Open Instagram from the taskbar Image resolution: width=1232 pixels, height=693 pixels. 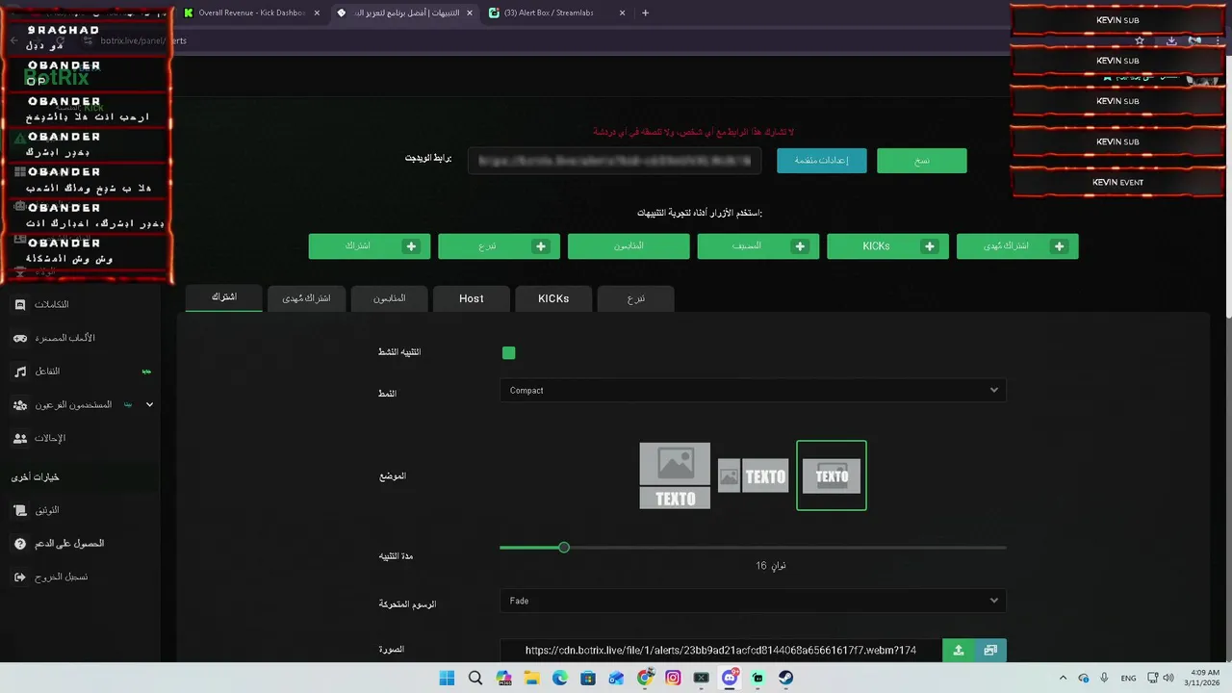click(x=673, y=679)
